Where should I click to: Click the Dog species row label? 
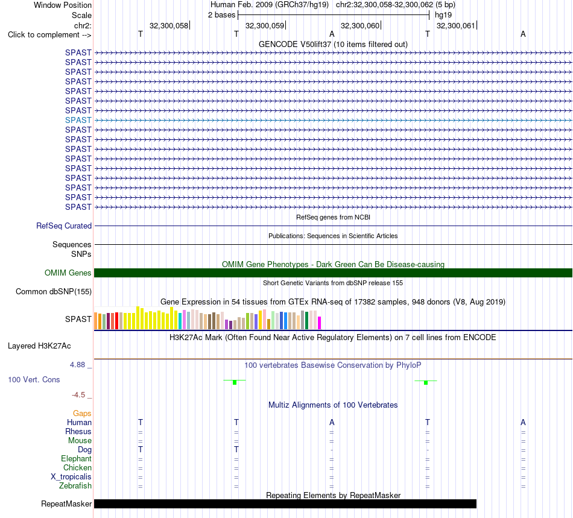point(84,450)
